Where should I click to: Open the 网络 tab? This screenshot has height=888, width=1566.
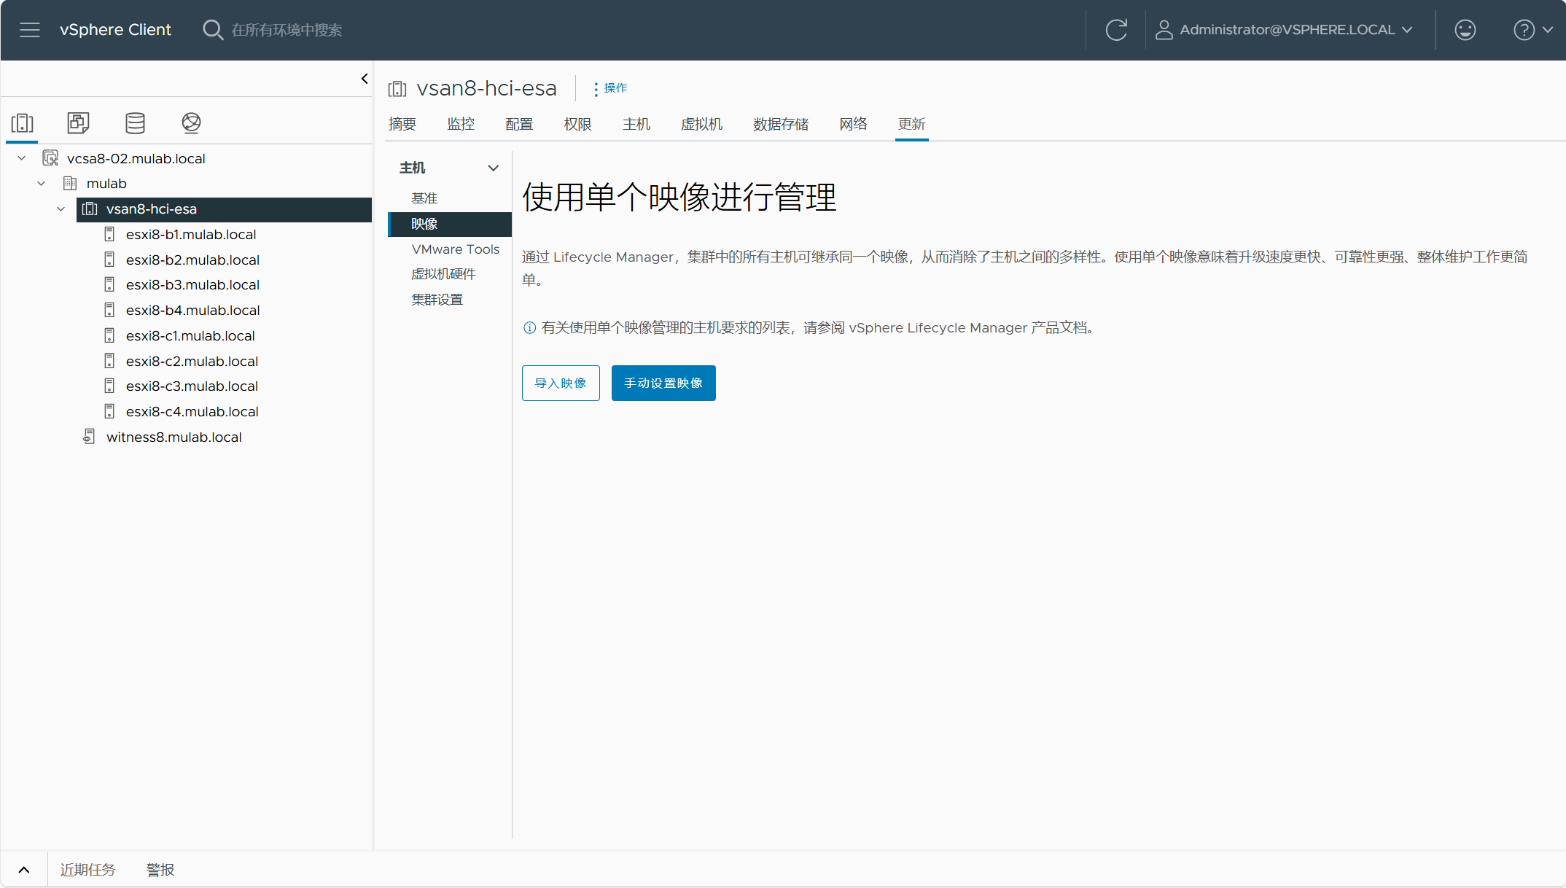point(853,124)
